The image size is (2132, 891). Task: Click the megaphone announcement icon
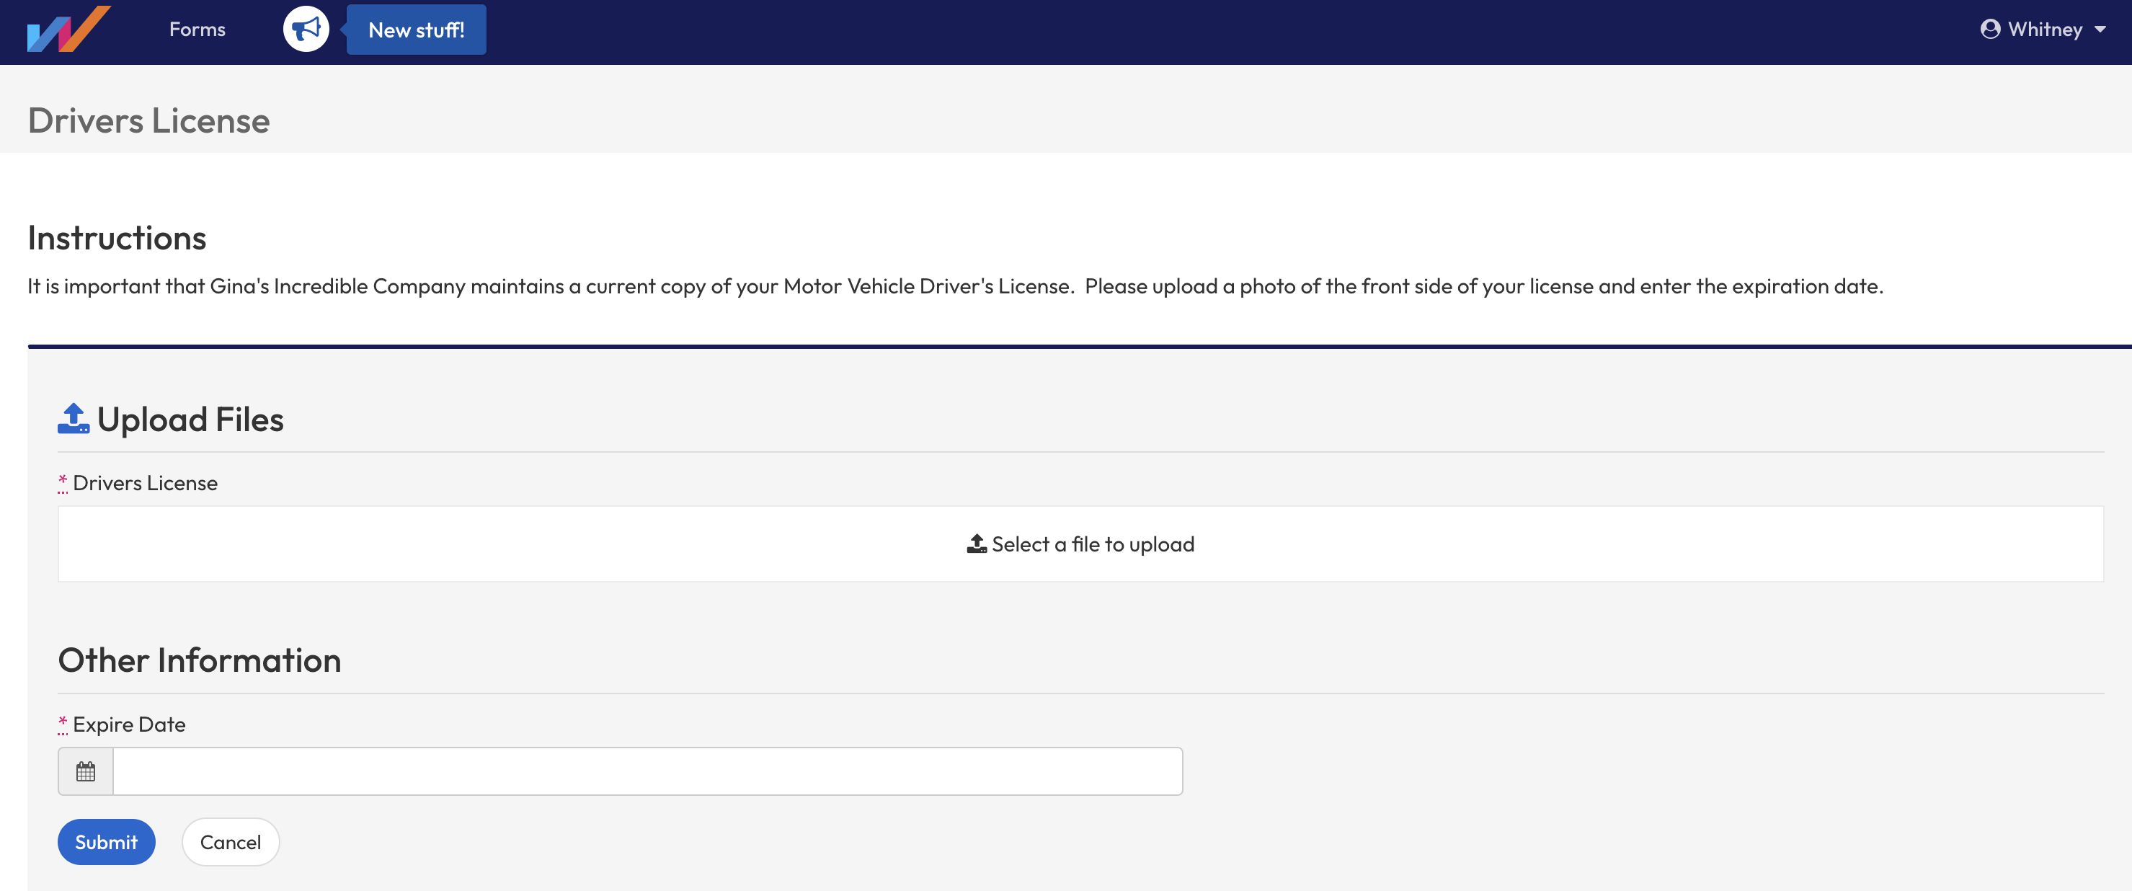[306, 29]
